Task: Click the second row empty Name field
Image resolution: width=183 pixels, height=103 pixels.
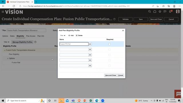Action: [x=74, y=49]
